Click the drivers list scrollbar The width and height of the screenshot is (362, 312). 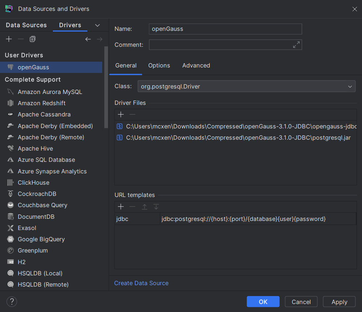106,87
